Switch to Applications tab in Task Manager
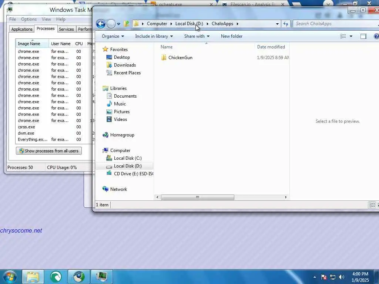 [x=22, y=29]
